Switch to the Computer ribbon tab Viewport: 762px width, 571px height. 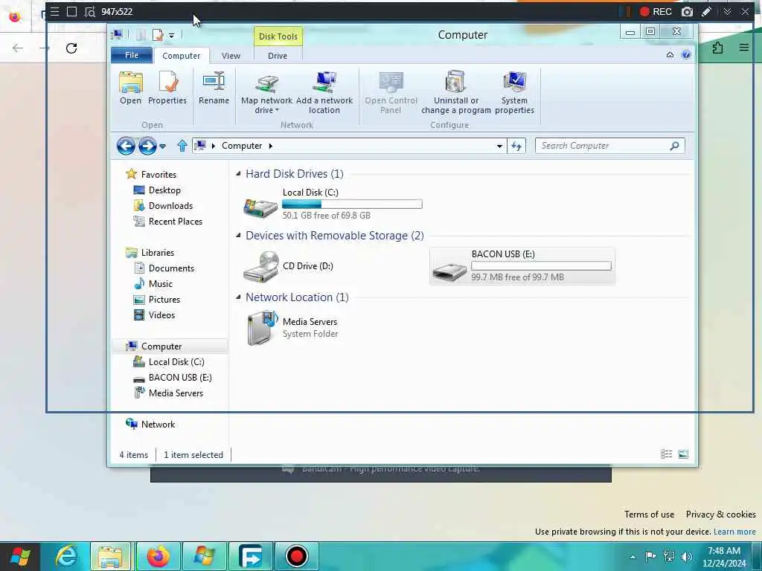click(x=182, y=56)
